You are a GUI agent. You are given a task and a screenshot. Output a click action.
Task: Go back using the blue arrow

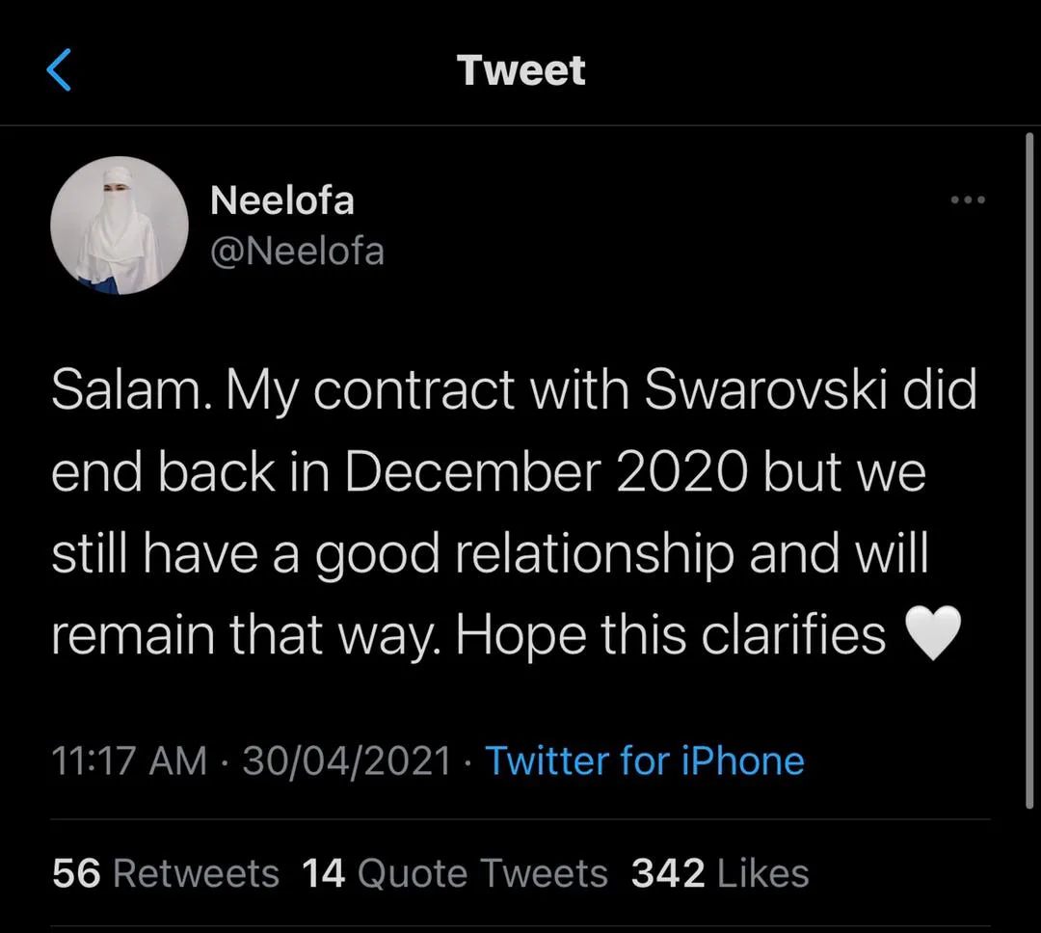[59, 70]
